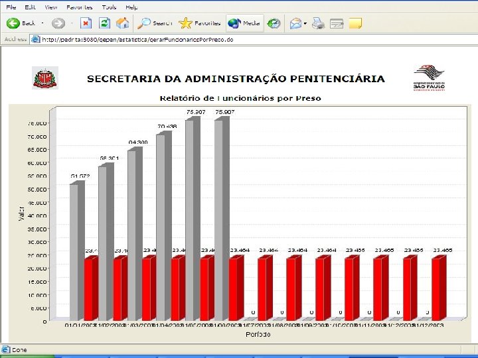478x358 pixels.
Task: Print the page with the Printer icon
Action: (318, 23)
